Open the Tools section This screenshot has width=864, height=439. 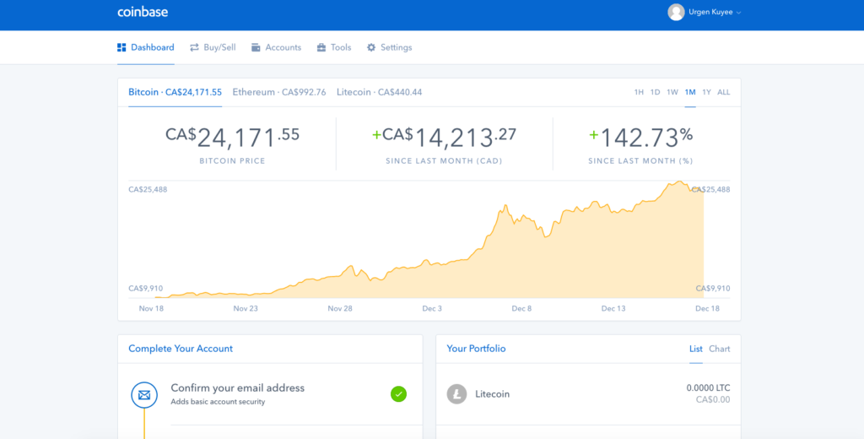point(341,47)
